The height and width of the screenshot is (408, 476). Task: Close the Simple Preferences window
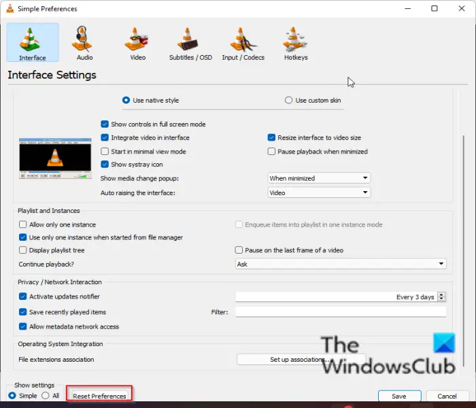pyautogui.click(x=462, y=8)
